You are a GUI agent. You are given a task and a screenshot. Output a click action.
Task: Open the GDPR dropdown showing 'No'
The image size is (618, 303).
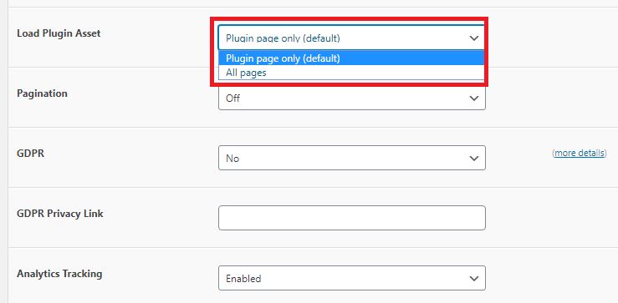(352, 158)
